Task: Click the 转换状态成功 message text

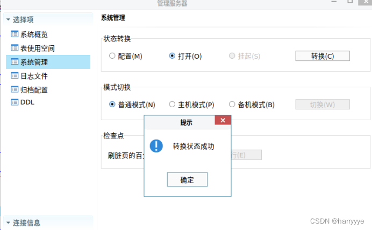Action: click(x=194, y=146)
